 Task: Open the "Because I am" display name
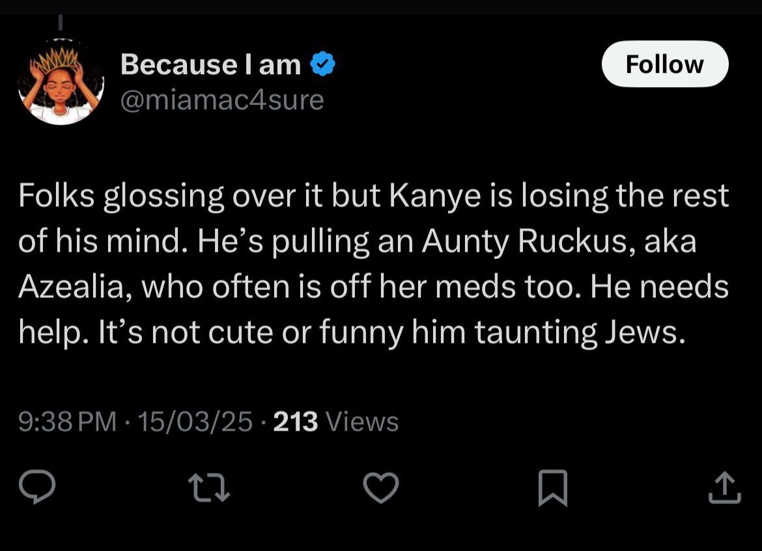pos(210,64)
